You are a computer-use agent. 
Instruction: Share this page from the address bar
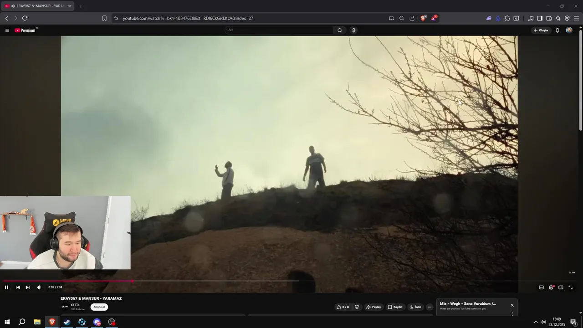[x=412, y=18]
